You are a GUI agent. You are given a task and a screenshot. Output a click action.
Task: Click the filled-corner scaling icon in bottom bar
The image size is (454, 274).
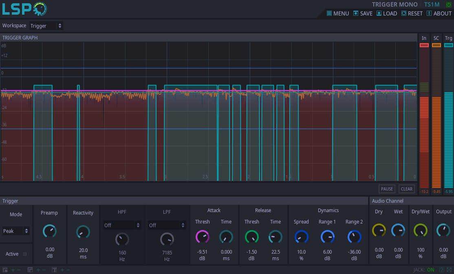click(5, 270)
